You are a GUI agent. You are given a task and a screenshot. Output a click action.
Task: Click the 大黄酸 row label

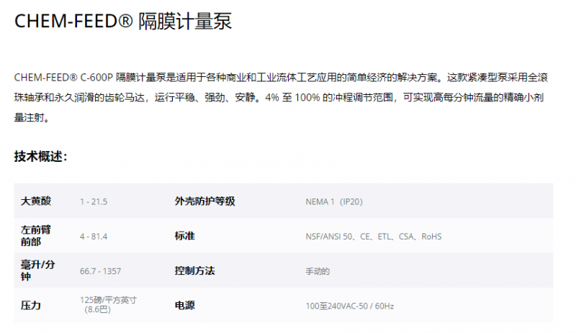click(x=36, y=201)
